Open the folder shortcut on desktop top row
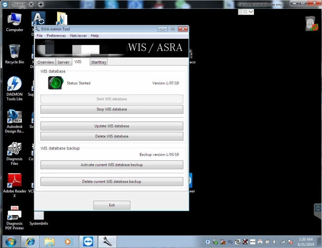Screen dimensions: 322x248 click(x=62, y=18)
